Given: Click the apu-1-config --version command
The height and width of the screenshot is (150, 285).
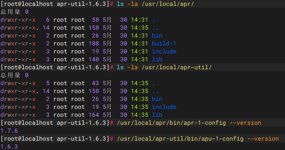Looking at the screenshot, I should pos(198,139).
